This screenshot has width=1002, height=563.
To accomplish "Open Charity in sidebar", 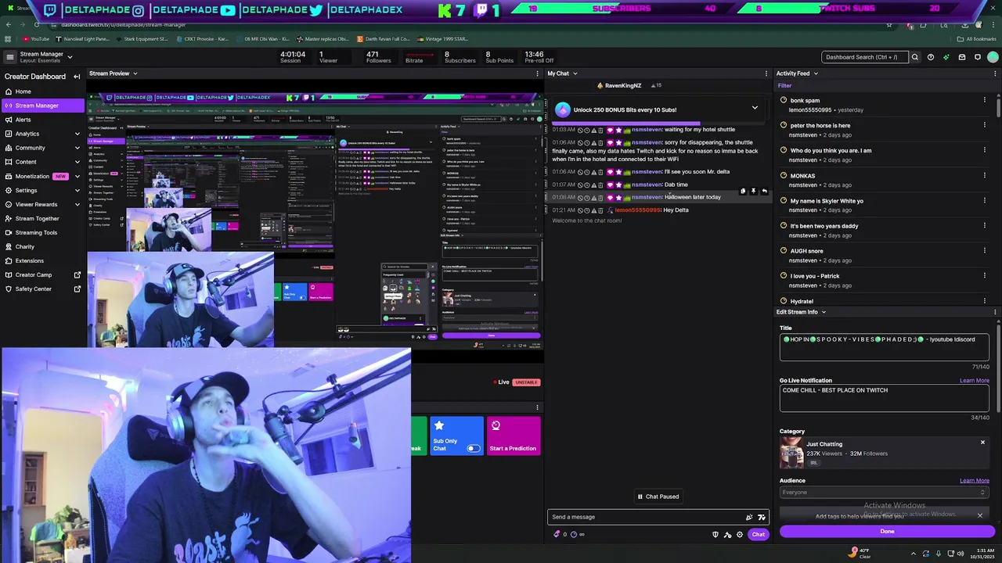I will coord(42,246).
